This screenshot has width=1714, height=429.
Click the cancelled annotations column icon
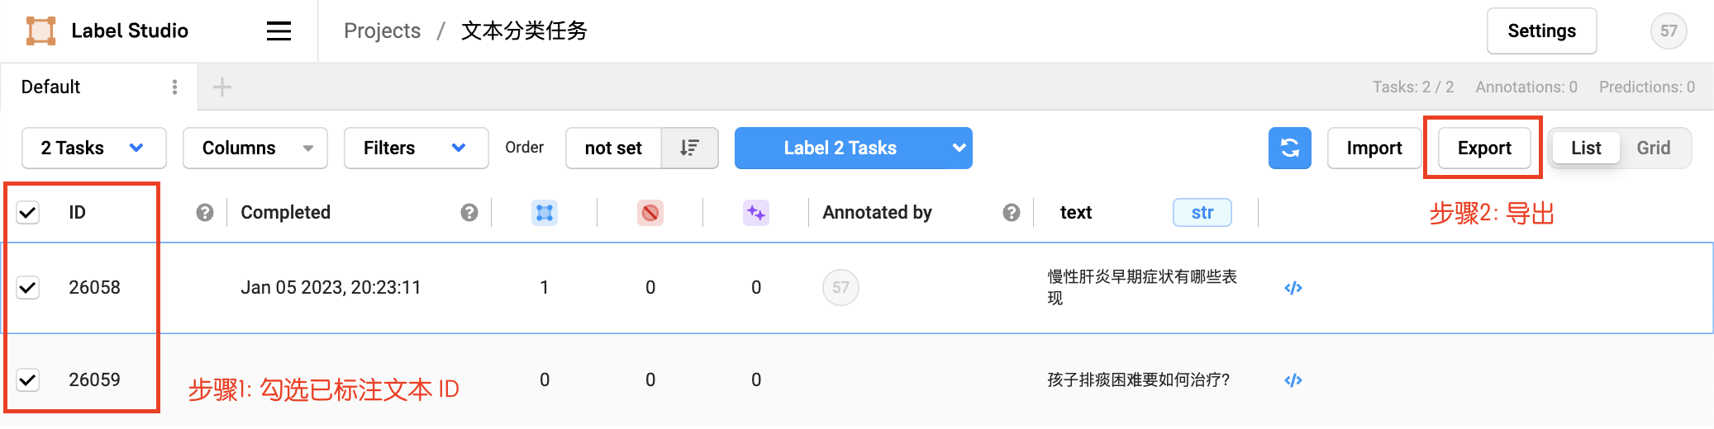pos(650,213)
